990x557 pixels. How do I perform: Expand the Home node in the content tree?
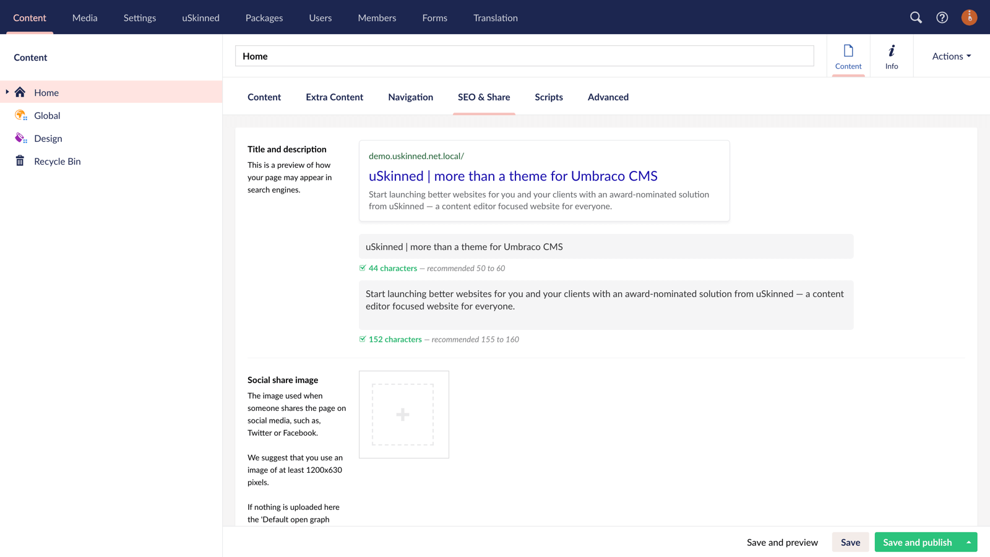[x=6, y=92]
